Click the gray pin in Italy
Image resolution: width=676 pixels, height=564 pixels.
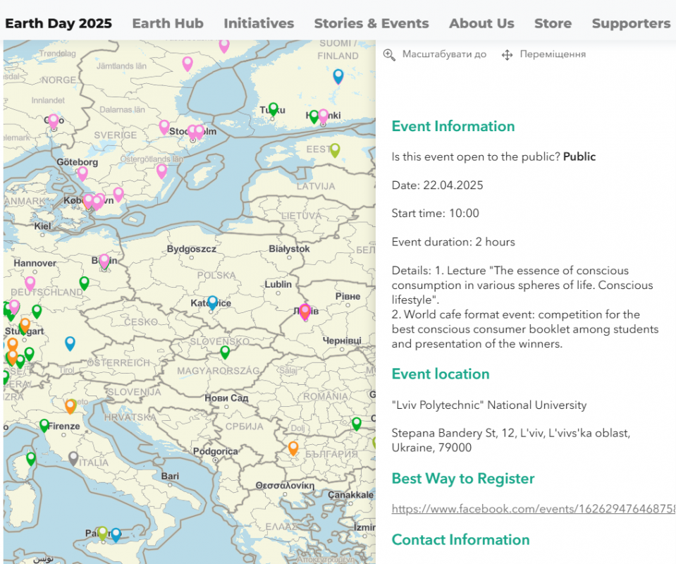(x=73, y=458)
